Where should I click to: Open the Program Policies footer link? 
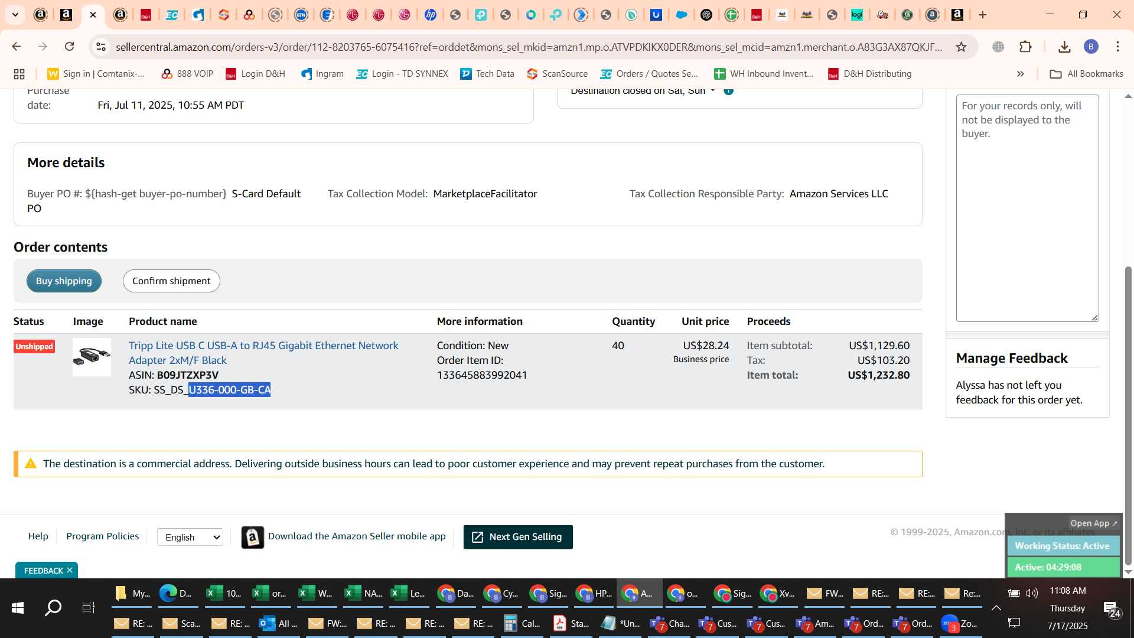click(103, 536)
